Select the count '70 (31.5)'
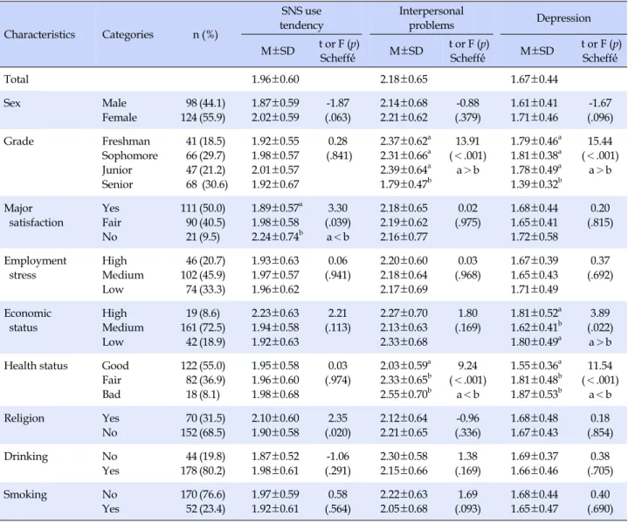Screen dimensions: 635x523 coord(205,418)
